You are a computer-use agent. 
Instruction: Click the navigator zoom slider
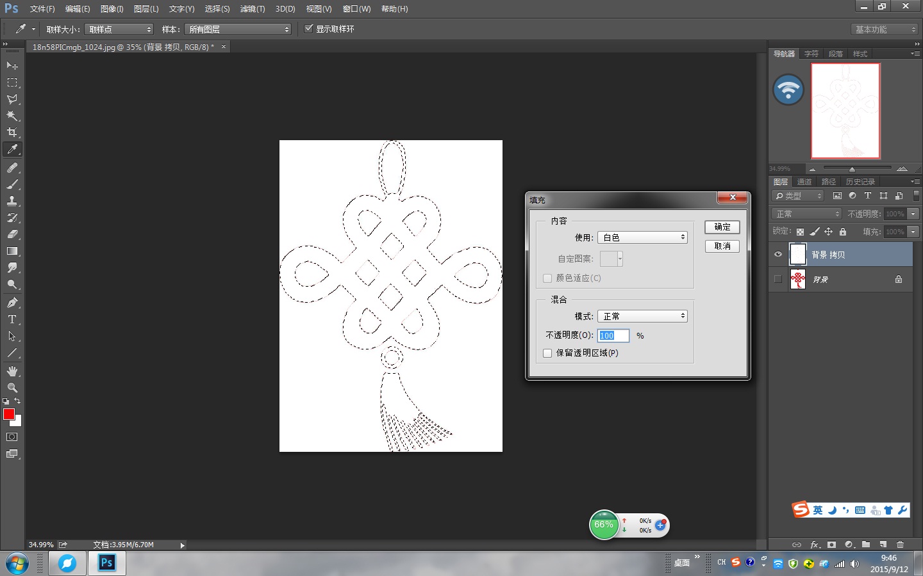(x=852, y=169)
